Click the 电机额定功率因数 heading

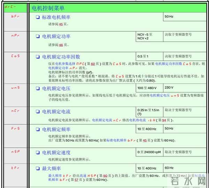click(x=61, y=57)
